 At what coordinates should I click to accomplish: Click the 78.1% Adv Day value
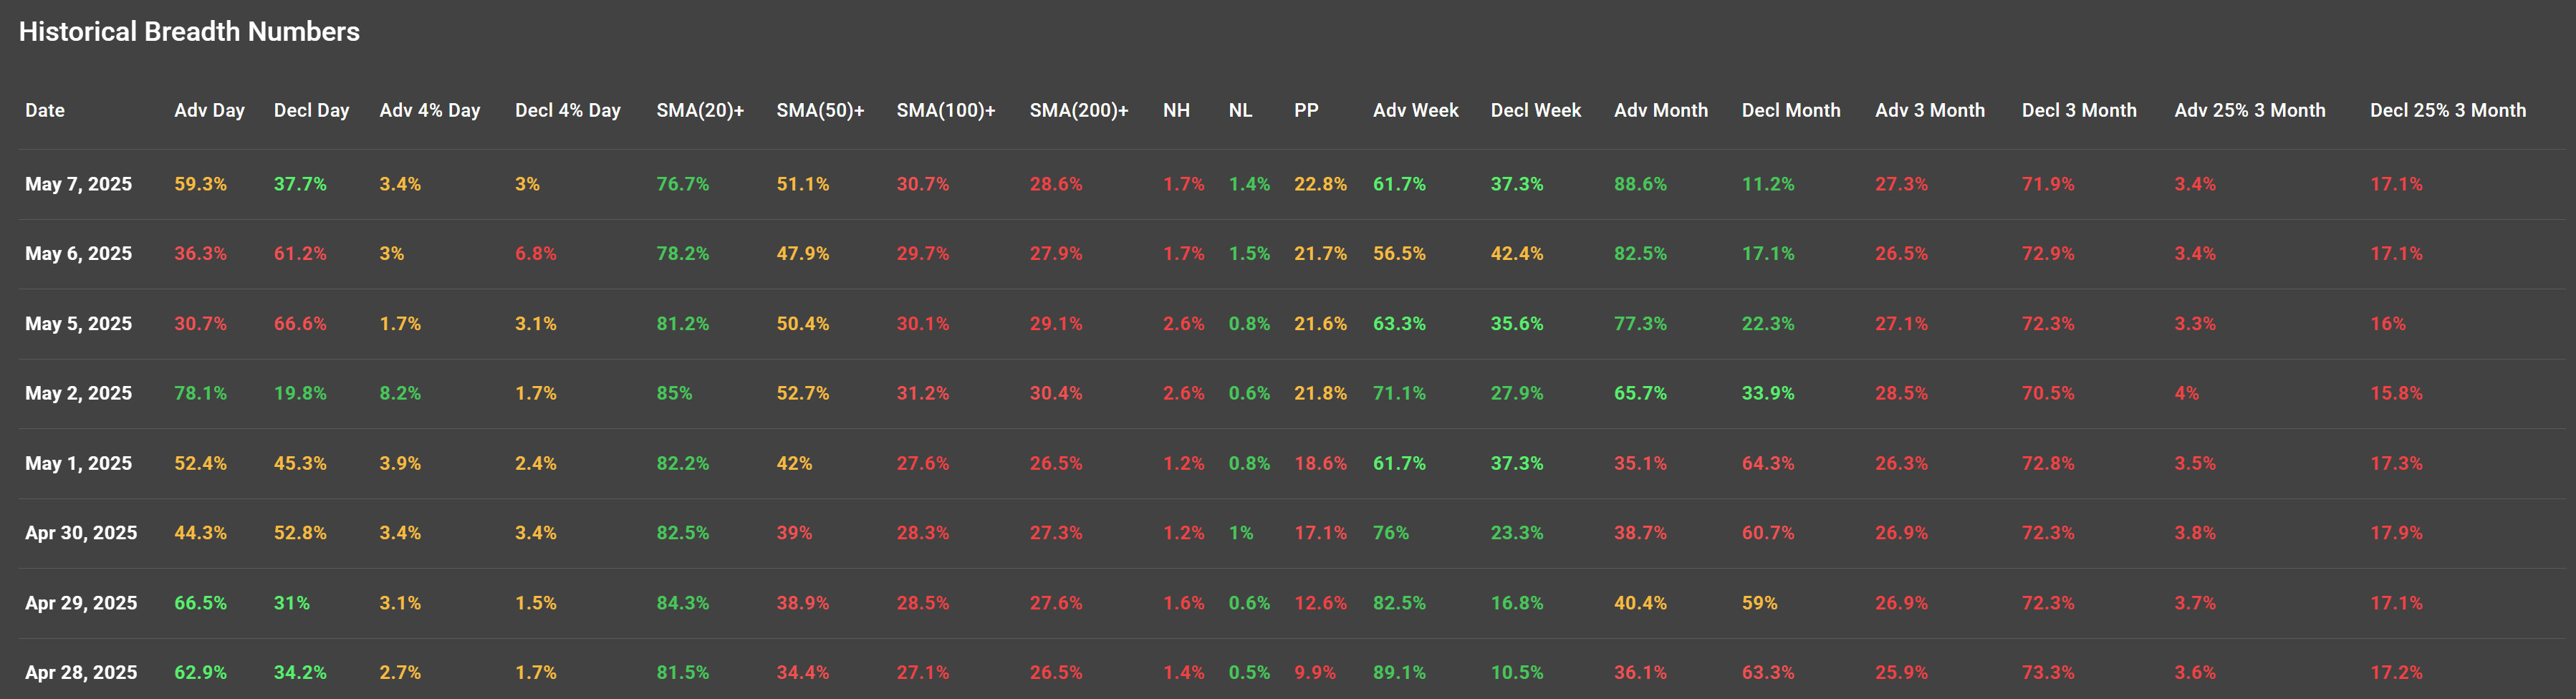click(x=200, y=393)
